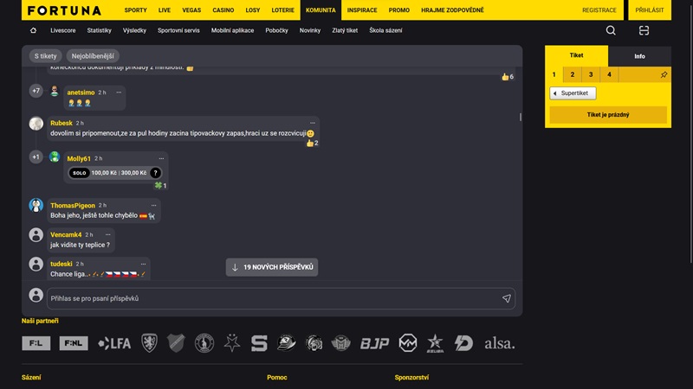The height and width of the screenshot is (389, 693).
Task: Toggle the "Nejoblíbenější" filter
Action: [93, 56]
